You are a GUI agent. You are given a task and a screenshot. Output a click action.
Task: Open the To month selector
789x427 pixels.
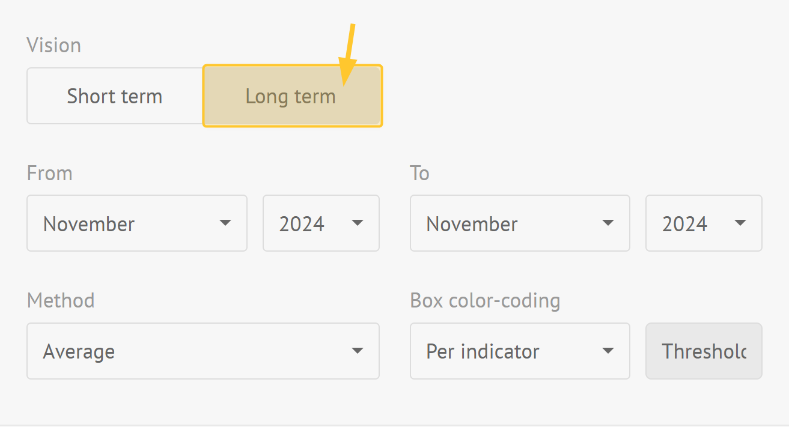[520, 223]
